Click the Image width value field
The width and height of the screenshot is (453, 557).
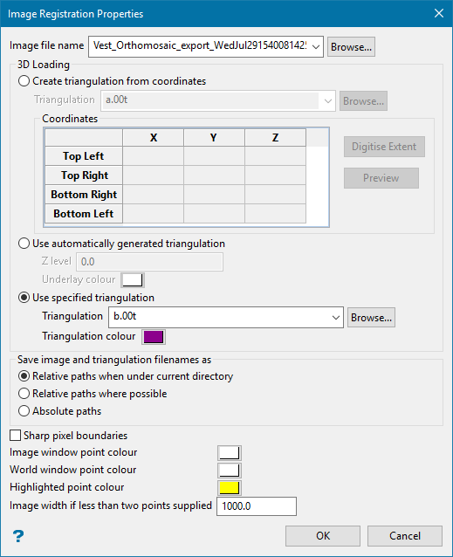[x=257, y=505]
